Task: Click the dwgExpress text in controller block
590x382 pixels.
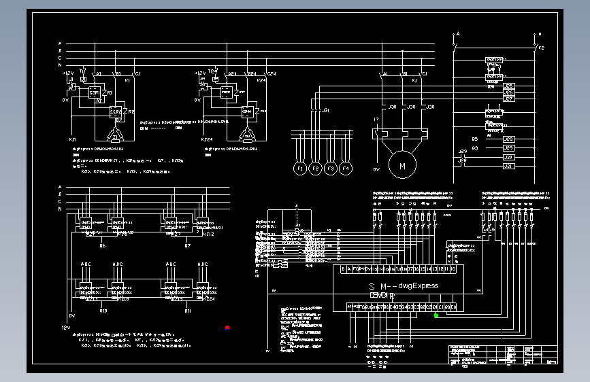Action: point(418,285)
